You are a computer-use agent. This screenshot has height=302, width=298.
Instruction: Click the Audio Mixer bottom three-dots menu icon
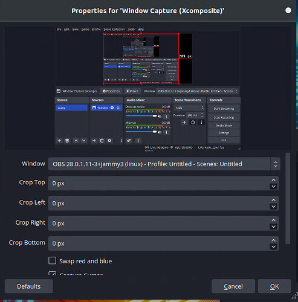138,141
